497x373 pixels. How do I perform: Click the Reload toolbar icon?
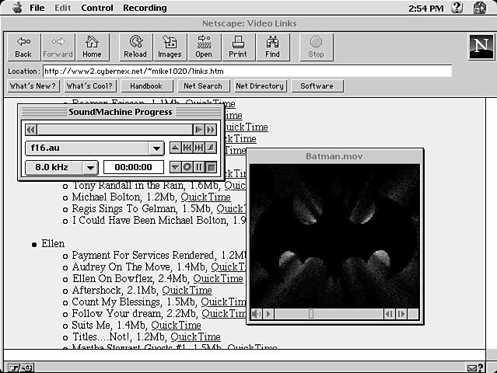(135, 47)
